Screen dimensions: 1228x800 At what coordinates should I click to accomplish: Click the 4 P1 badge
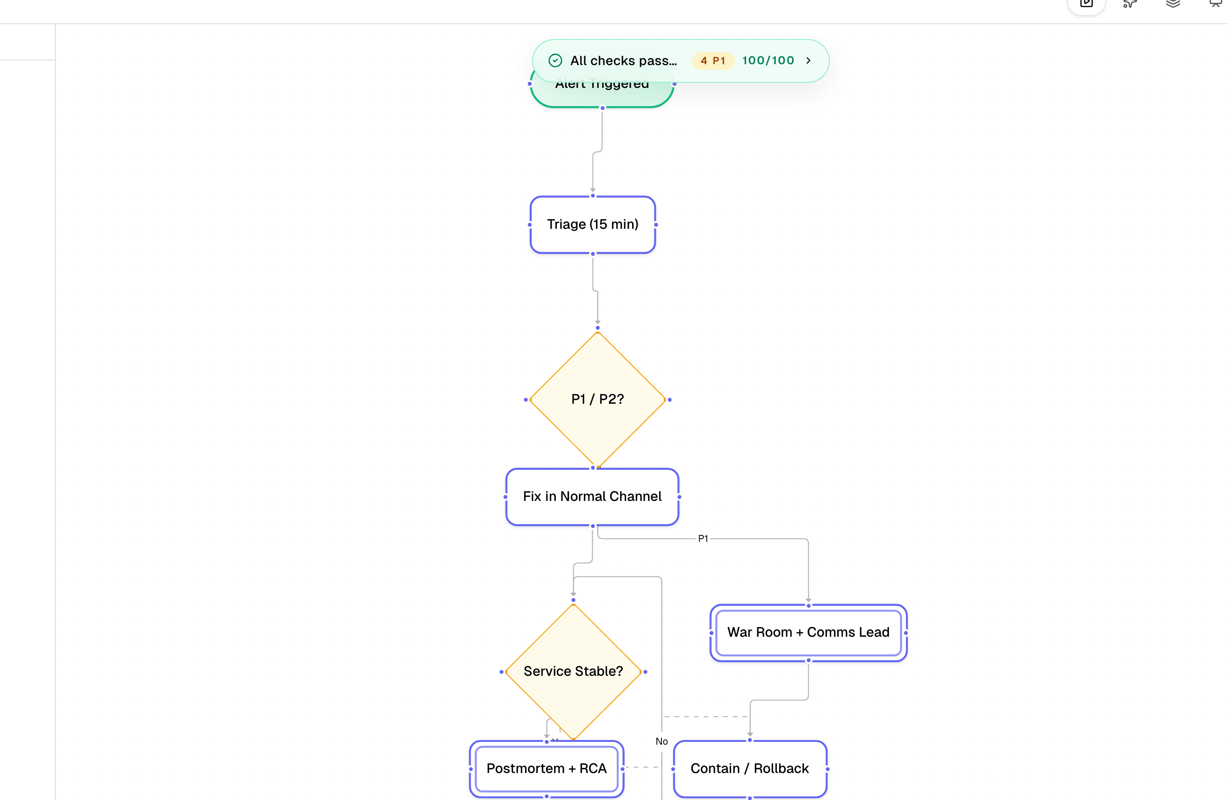tap(713, 60)
